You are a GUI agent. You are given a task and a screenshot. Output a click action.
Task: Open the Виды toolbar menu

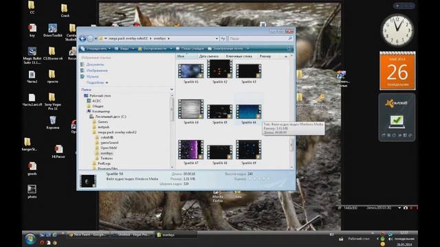(124, 49)
